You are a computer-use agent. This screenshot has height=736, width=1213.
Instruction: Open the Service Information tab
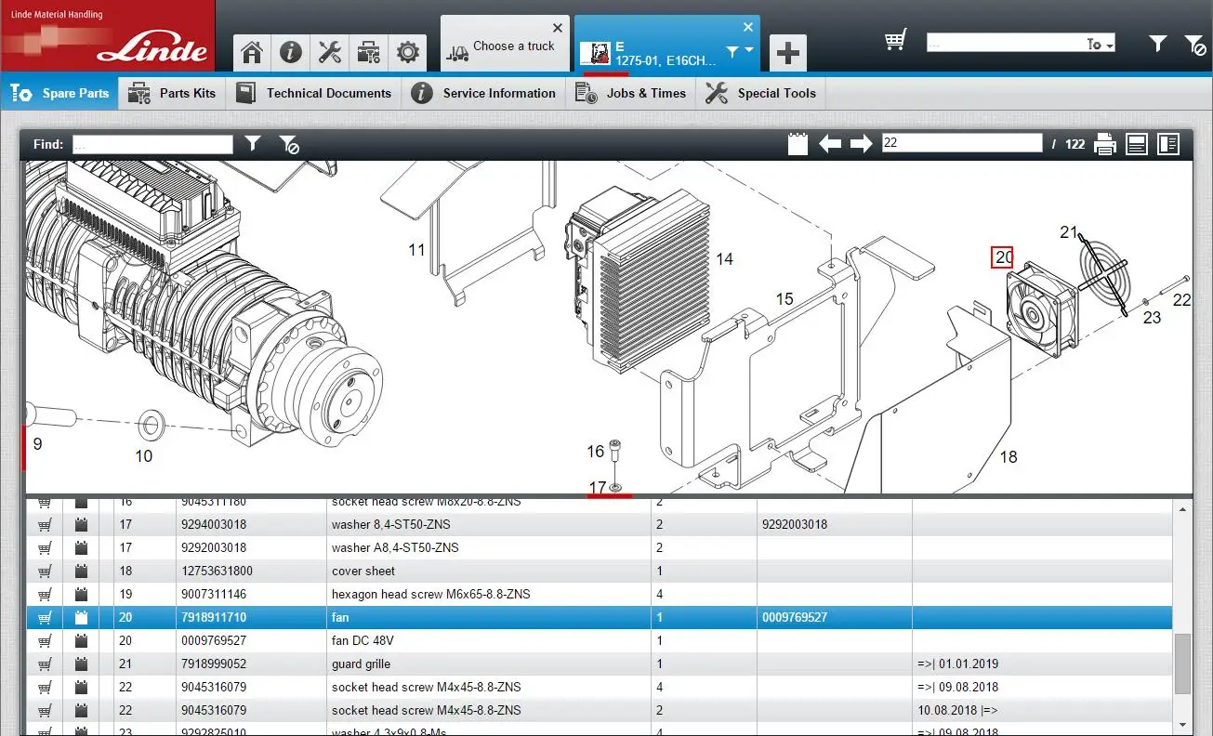coord(483,93)
